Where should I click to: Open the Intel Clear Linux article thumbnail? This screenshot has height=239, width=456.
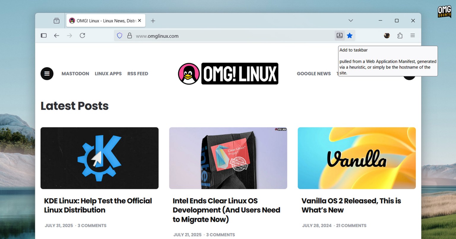(228, 158)
